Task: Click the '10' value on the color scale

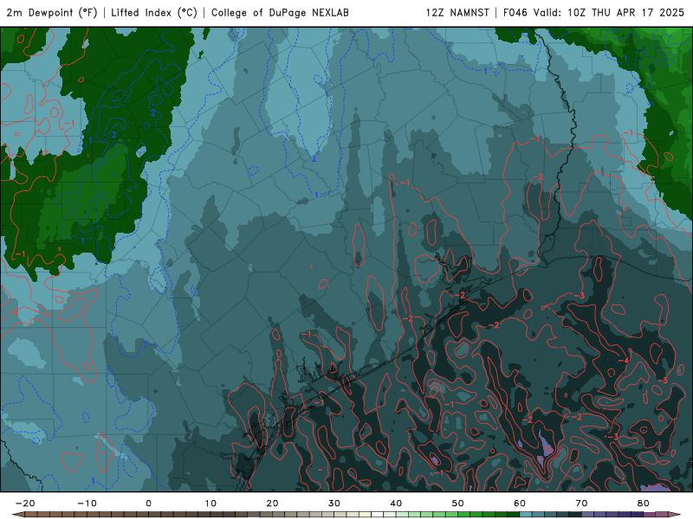Action: [210, 503]
